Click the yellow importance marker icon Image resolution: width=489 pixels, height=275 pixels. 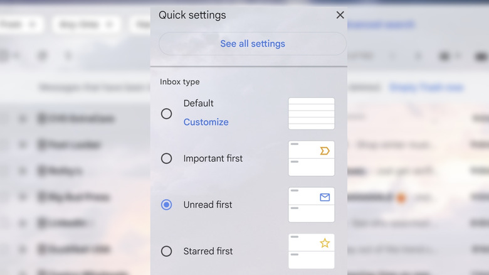click(x=324, y=151)
